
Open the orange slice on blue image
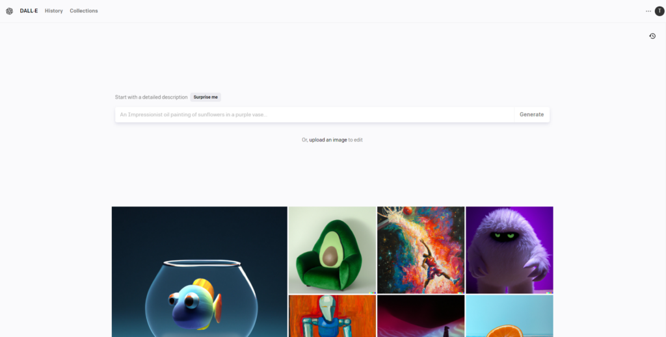click(509, 316)
